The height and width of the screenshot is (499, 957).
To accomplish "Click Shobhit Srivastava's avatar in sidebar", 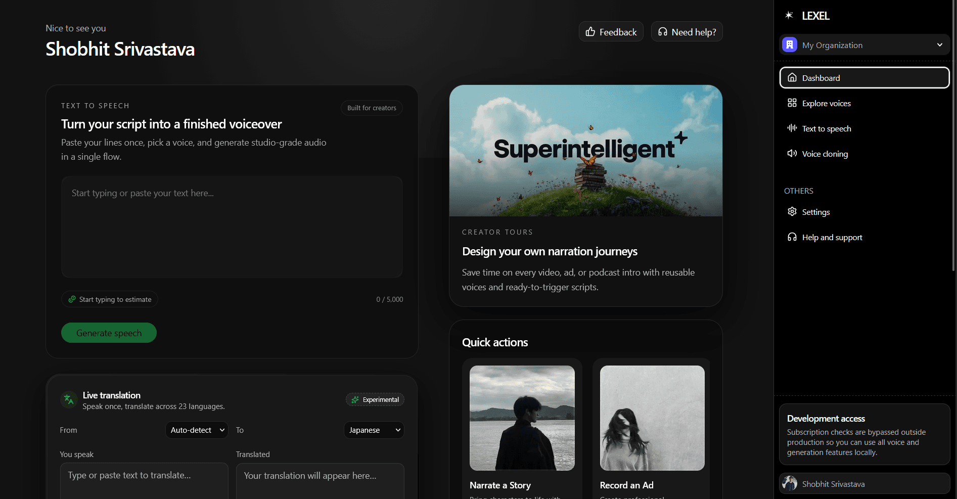I will [790, 484].
